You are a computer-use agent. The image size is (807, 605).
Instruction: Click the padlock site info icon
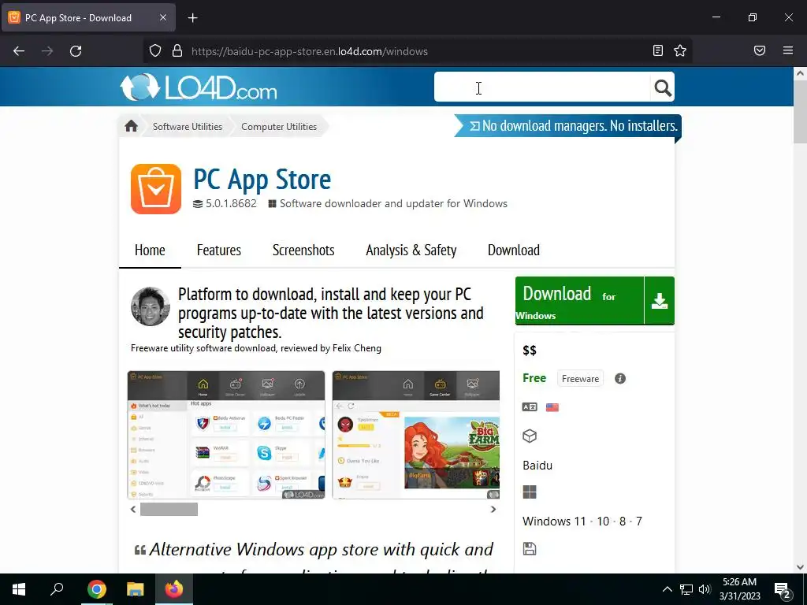pyautogui.click(x=177, y=51)
